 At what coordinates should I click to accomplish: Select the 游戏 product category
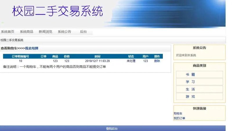click(200, 97)
